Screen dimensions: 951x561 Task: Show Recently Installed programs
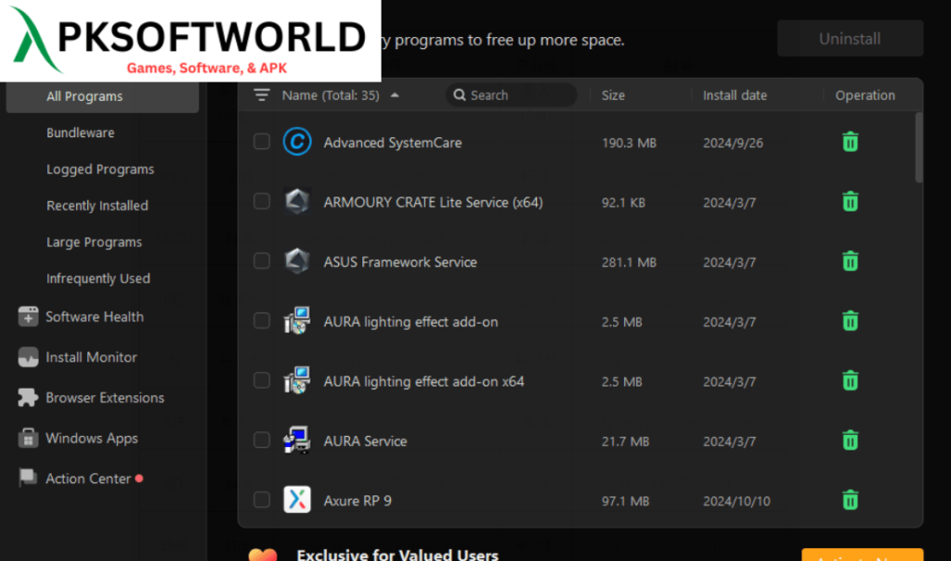[x=97, y=205]
